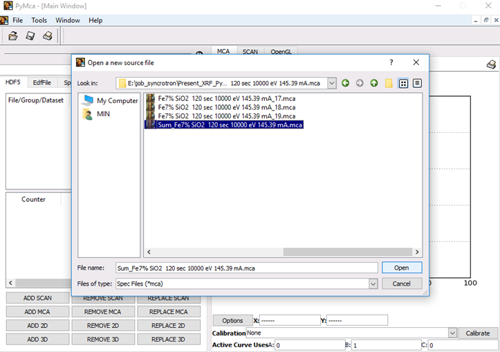Select file ending with mA_18.mca
Image resolution: width=500 pixels, height=352 pixels.
(221, 107)
